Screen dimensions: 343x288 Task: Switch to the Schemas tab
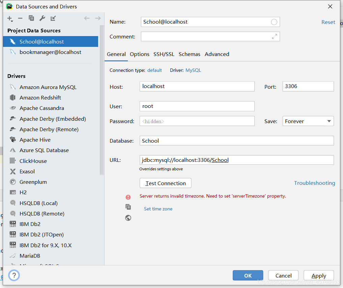click(189, 54)
